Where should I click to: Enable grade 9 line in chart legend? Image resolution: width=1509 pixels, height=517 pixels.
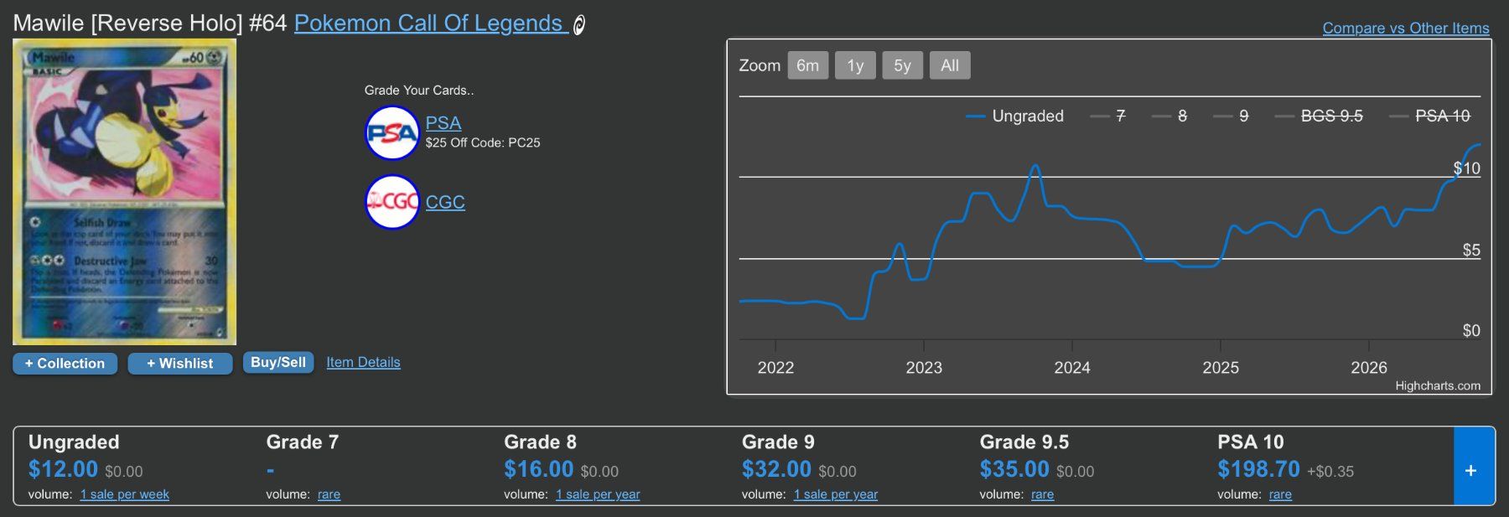click(1231, 116)
